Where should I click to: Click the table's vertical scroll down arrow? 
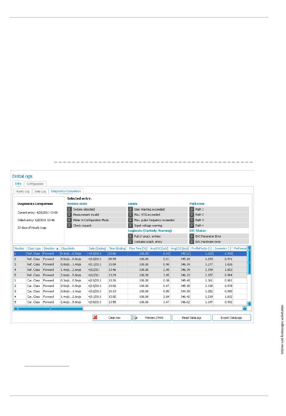(x=249, y=304)
